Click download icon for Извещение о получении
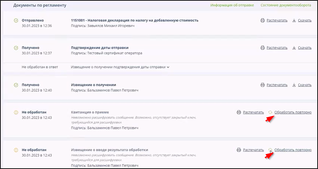This screenshot has height=169, width=318. [x=294, y=85]
